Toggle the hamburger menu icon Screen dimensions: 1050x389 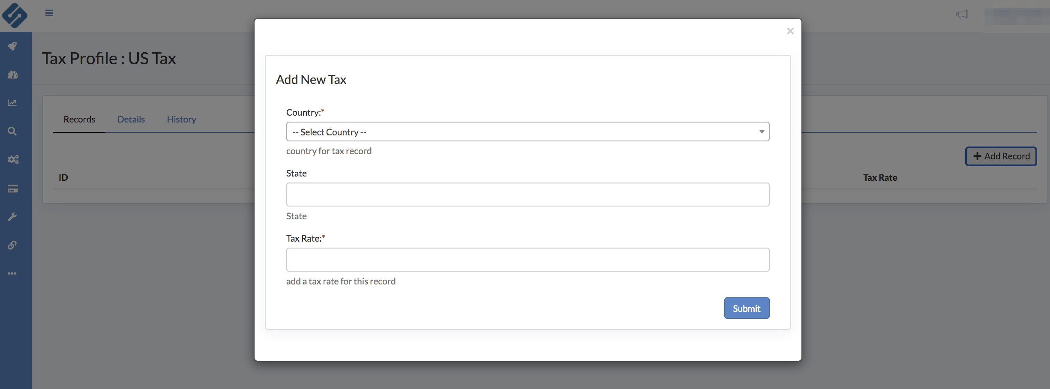coord(49,13)
